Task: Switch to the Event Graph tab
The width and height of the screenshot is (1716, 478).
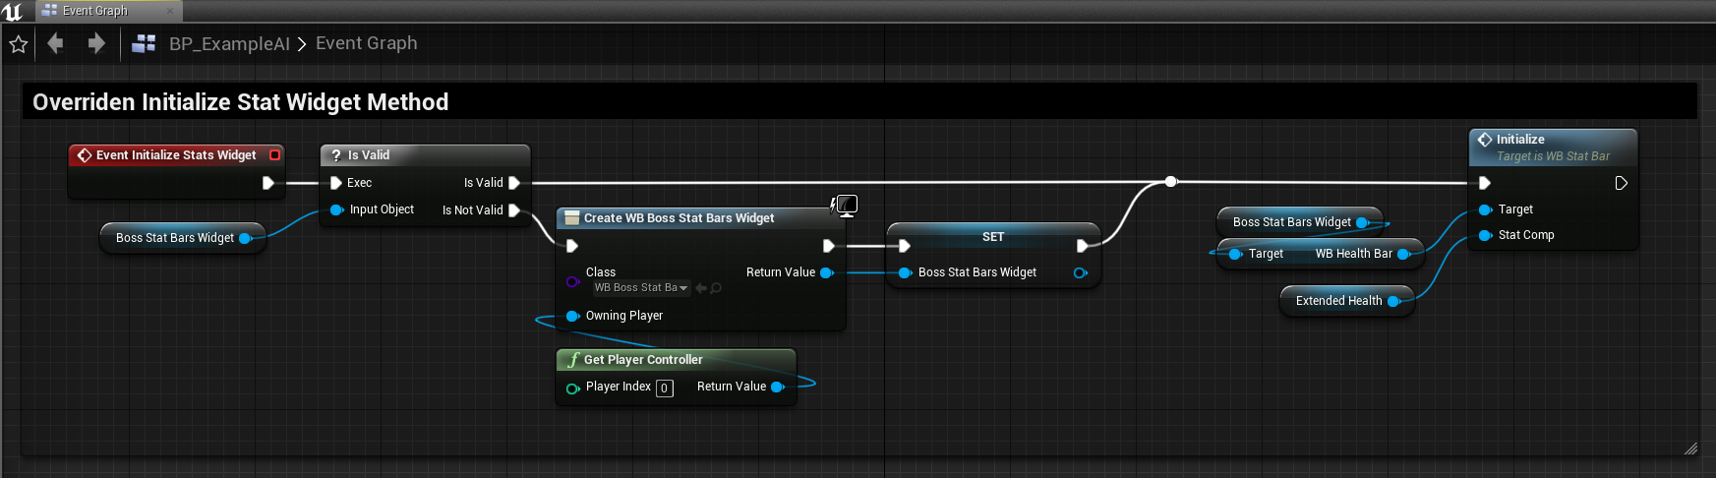Action: 95,11
